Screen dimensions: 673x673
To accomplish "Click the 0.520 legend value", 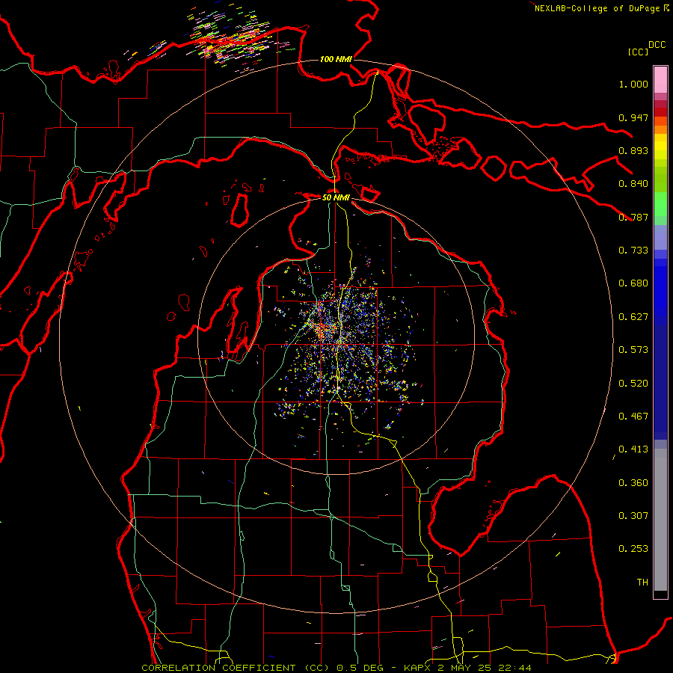I will [633, 384].
